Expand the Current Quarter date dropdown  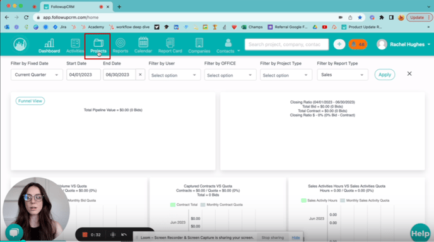point(37,75)
